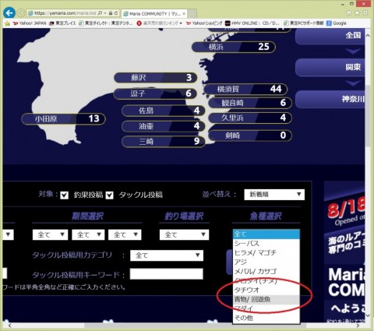Select the 剣崎 map location button
Screen dimensions: 374x331
click(x=250, y=136)
